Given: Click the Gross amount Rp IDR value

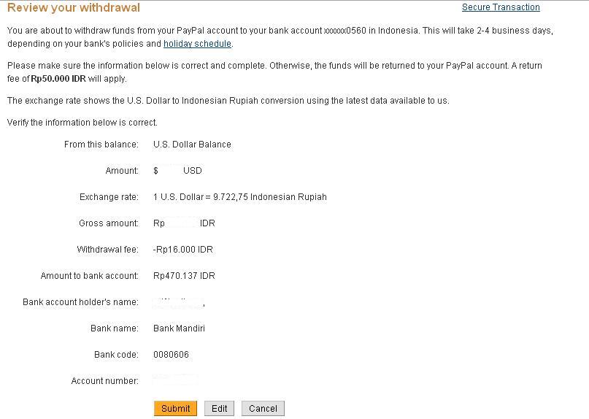Looking at the screenshot, I should (184, 223).
